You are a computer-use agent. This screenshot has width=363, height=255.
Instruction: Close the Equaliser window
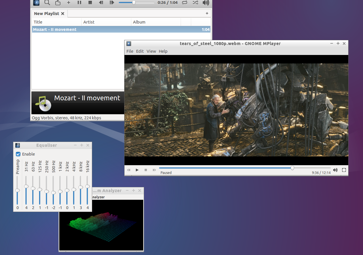coord(88,145)
